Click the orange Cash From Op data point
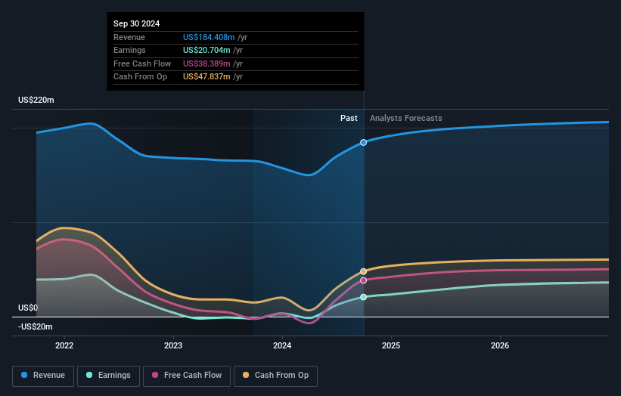621x396 pixels. 363,271
